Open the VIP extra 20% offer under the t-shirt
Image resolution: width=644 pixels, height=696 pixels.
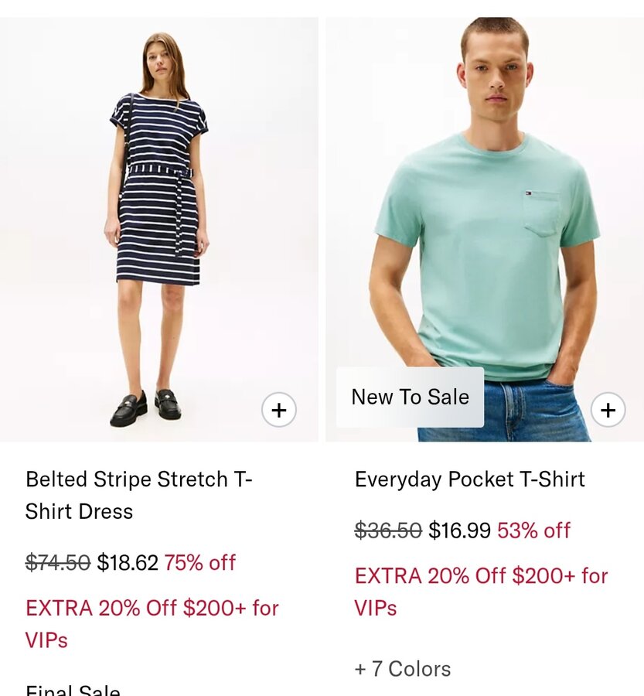click(481, 592)
